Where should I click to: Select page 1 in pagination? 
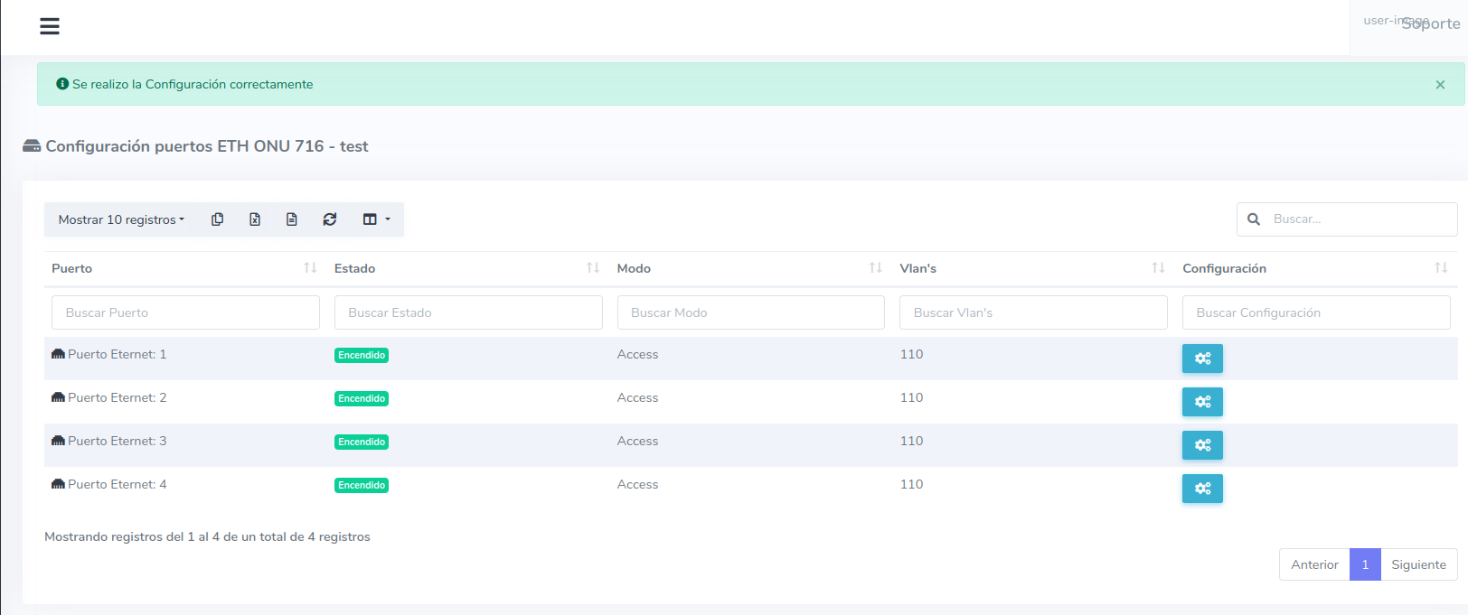[1365, 564]
